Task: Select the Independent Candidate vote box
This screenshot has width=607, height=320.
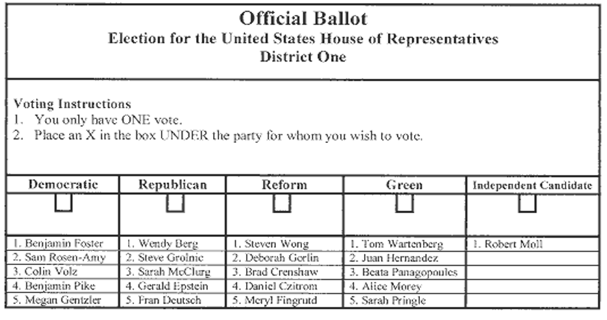Action: (x=527, y=203)
